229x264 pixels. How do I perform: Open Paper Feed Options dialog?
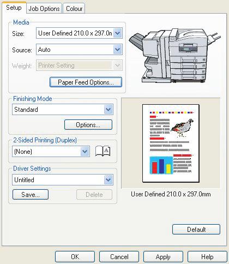tap(86, 82)
